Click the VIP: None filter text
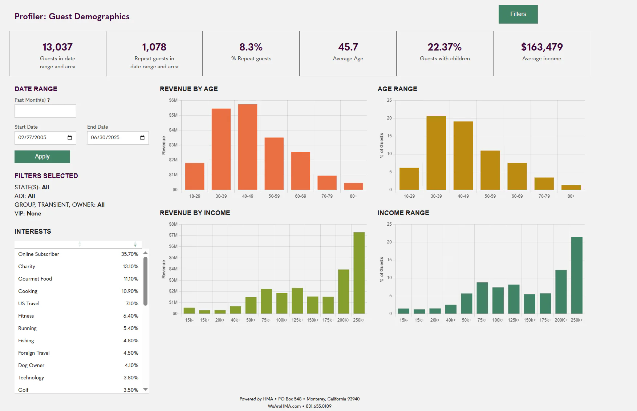The image size is (637, 411). coord(28,214)
